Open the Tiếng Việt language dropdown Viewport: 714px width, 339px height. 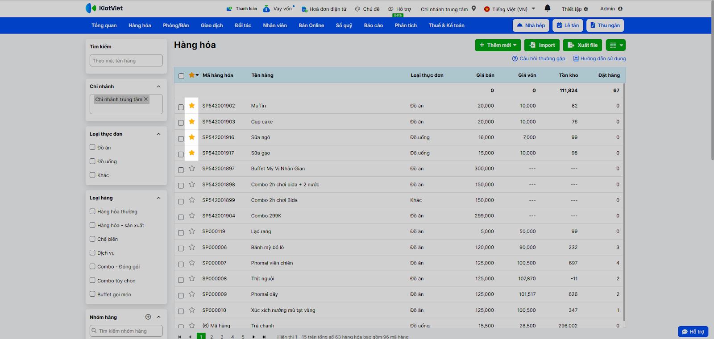click(510, 9)
